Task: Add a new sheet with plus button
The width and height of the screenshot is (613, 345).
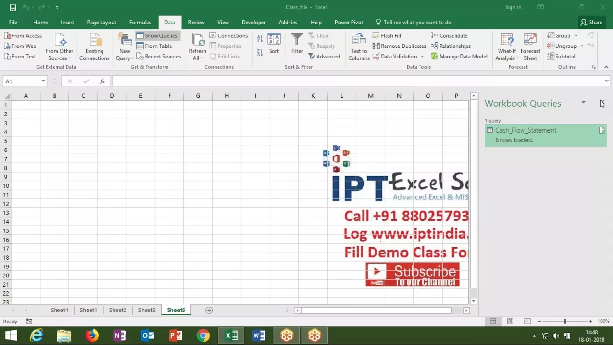Action: [209, 310]
